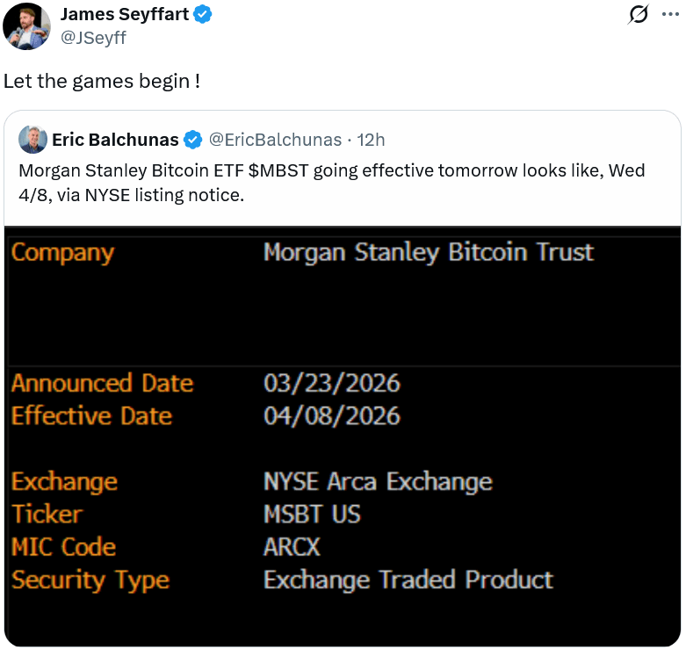Screen dimensions: 686x650
Task: Open the Grok icon at top right
Action: coord(639,15)
